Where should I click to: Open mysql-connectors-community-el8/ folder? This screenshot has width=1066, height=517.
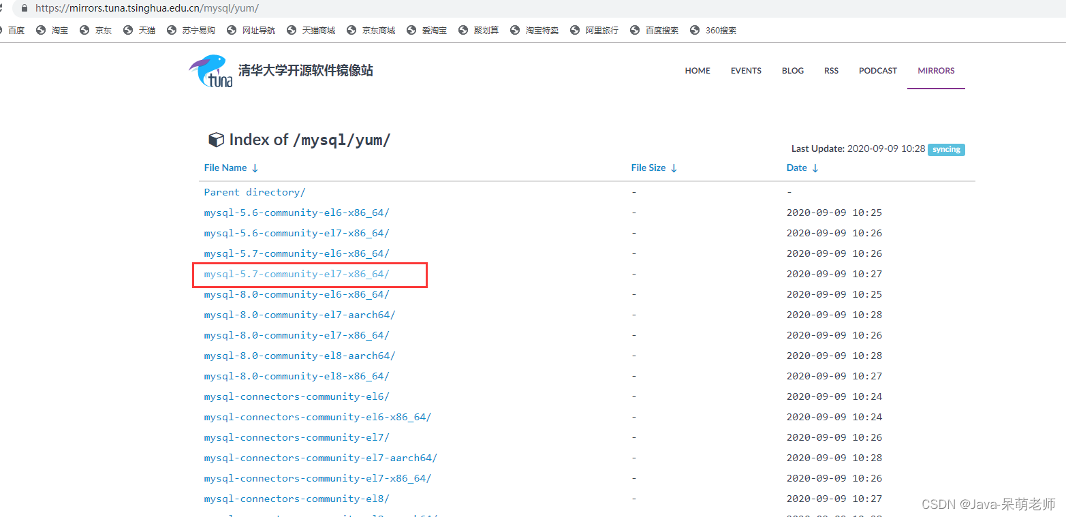click(x=297, y=499)
